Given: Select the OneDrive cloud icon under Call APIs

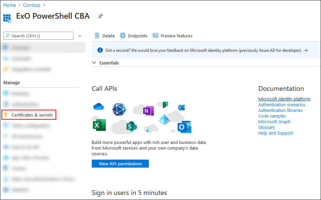Looking at the screenshot, I should pos(98,107).
